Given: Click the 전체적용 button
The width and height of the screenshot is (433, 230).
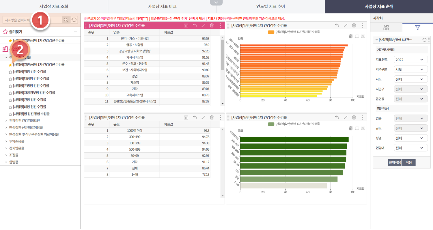Looking at the screenshot, I should pos(395,162).
